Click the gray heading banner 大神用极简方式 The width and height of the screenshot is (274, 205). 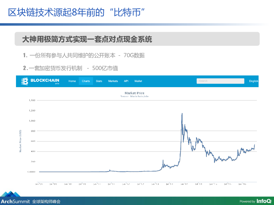(x=137, y=39)
